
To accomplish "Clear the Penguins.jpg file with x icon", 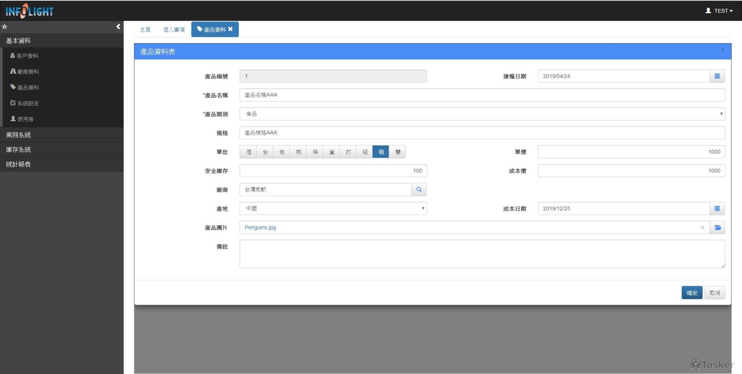I will point(702,228).
